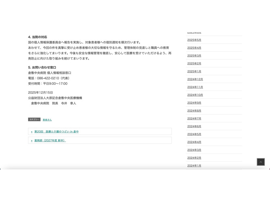Viewport: 270px width, 202px height.
Task: Select the 2024年10月 archive link
Action: pos(195,95)
